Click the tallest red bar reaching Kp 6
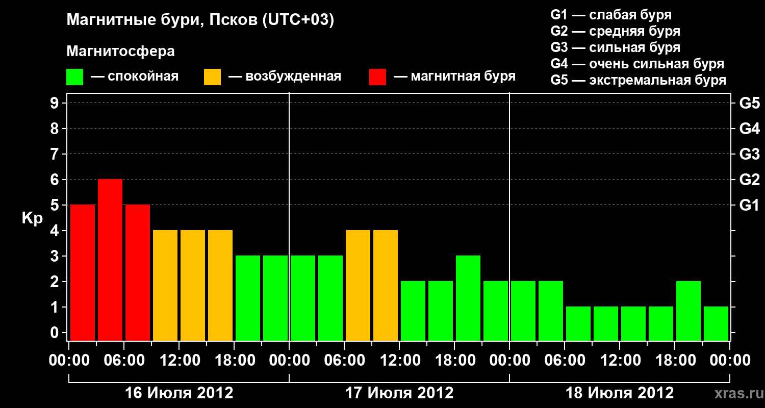 tap(110, 260)
